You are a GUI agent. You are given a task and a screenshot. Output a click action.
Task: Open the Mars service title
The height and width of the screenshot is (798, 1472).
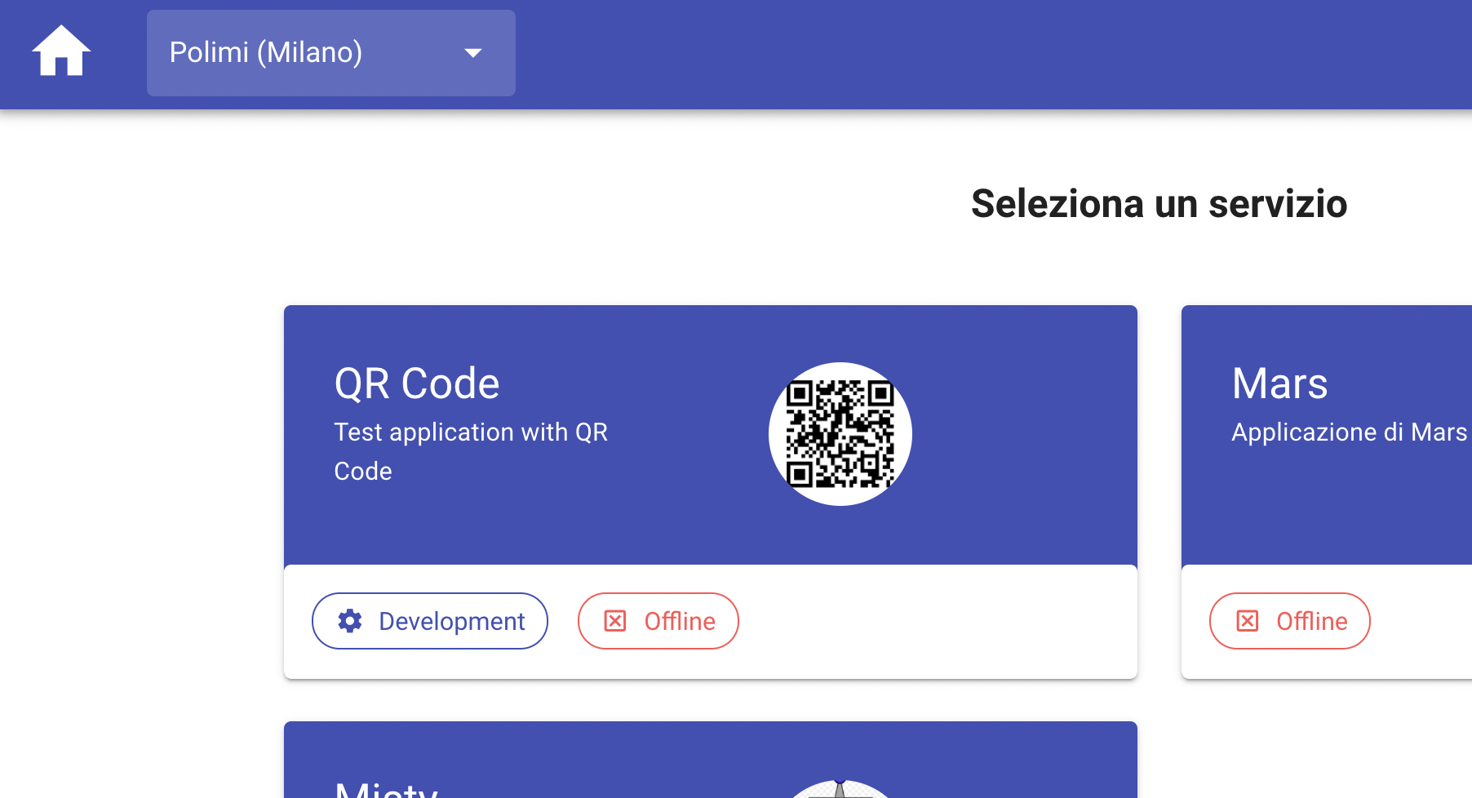pos(1279,383)
